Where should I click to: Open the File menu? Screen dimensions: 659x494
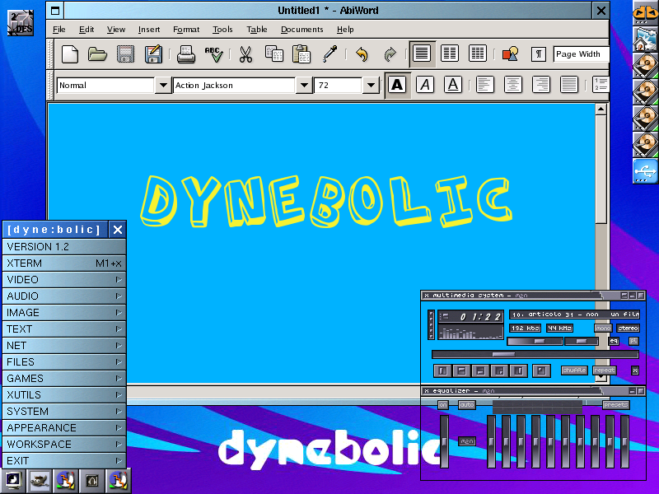pyautogui.click(x=58, y=30)
